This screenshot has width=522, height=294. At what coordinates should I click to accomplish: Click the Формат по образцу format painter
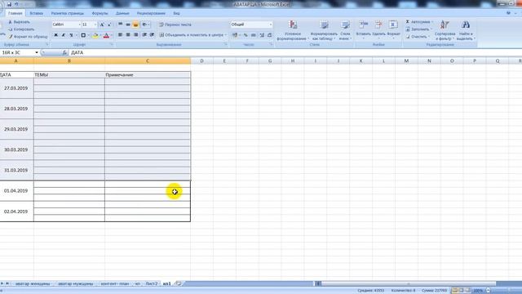tap(28, 36)
